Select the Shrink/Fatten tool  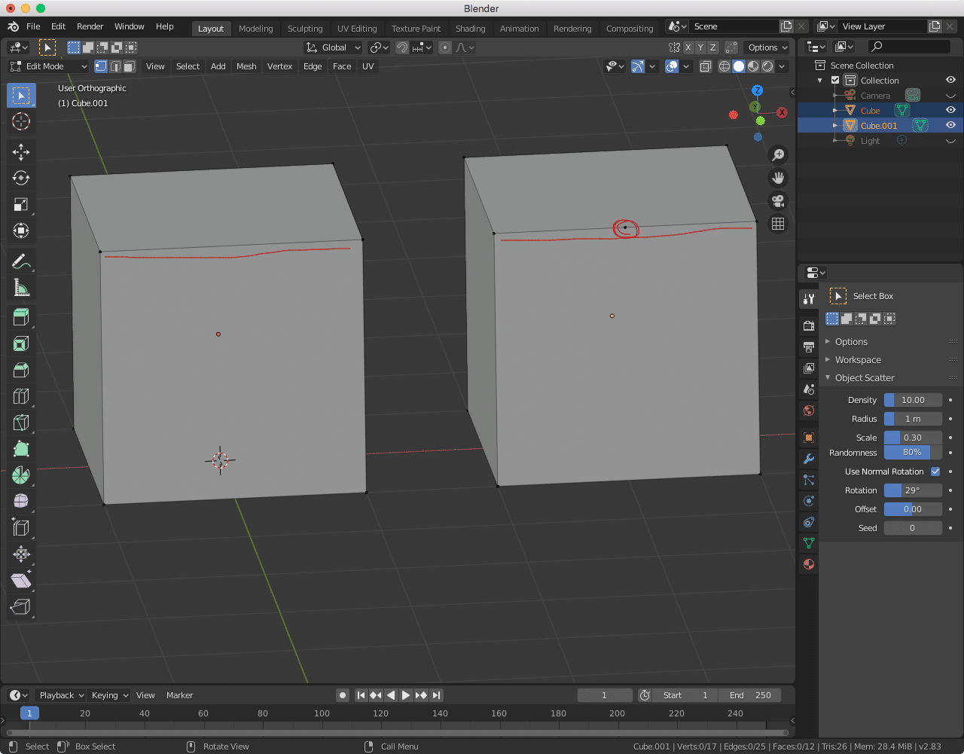coord(21,554)
